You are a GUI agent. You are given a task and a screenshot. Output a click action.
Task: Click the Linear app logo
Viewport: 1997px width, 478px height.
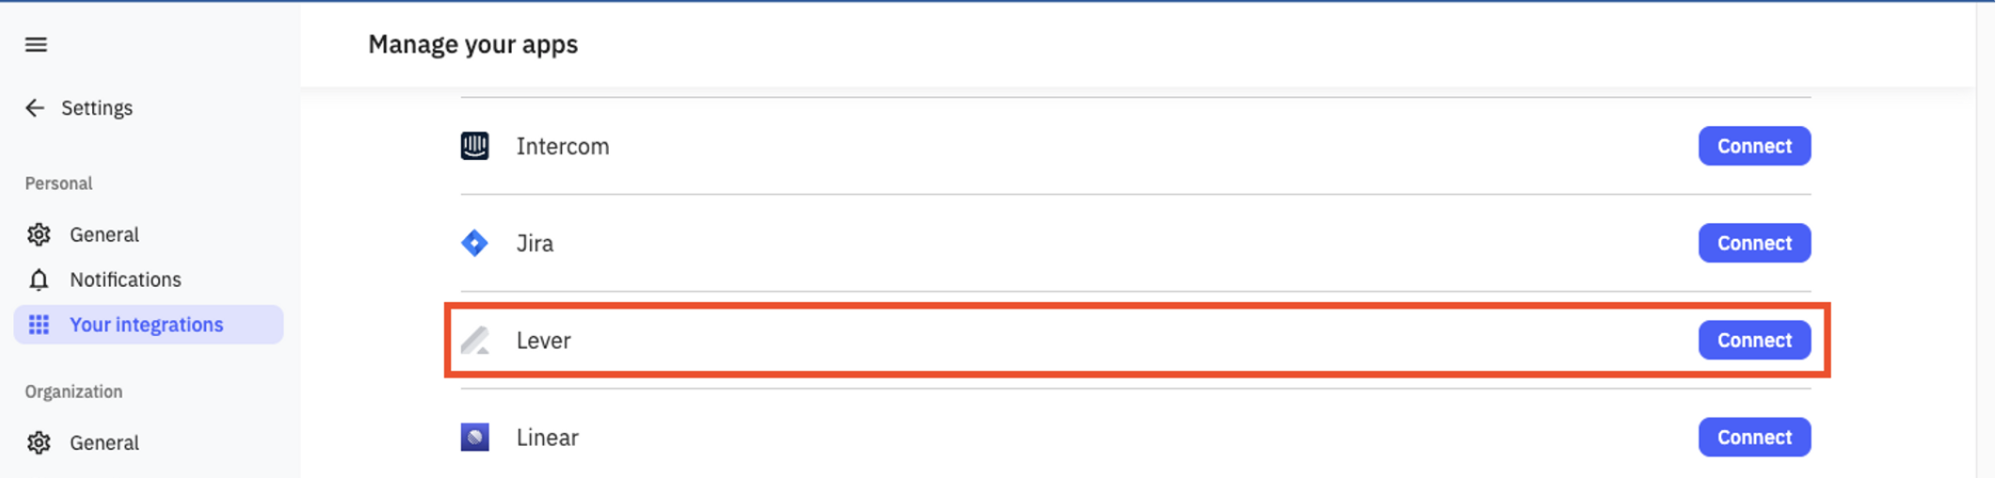474,438
